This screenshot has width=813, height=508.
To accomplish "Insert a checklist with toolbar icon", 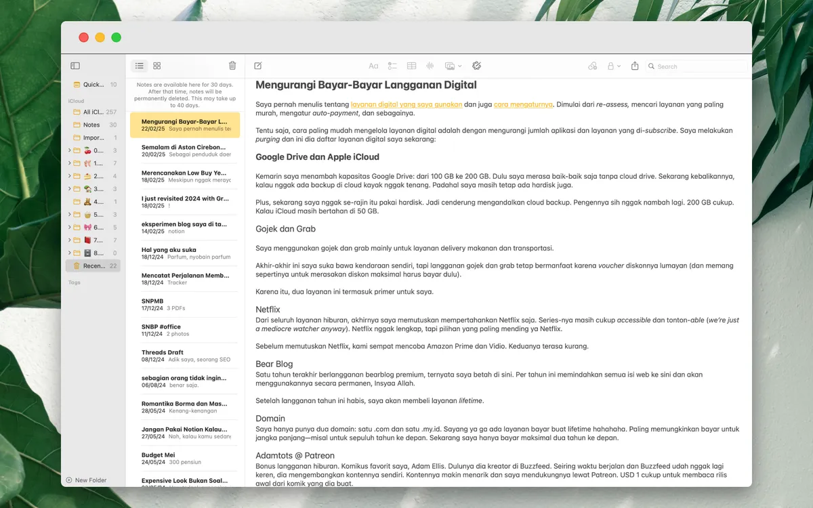I will tap(392, 66).
